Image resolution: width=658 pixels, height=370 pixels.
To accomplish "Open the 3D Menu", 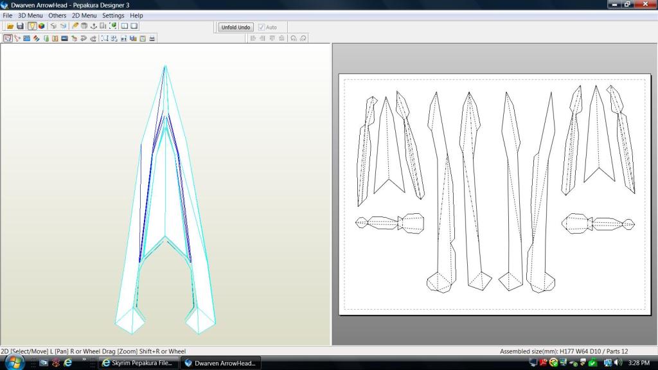I will point(30,15).
